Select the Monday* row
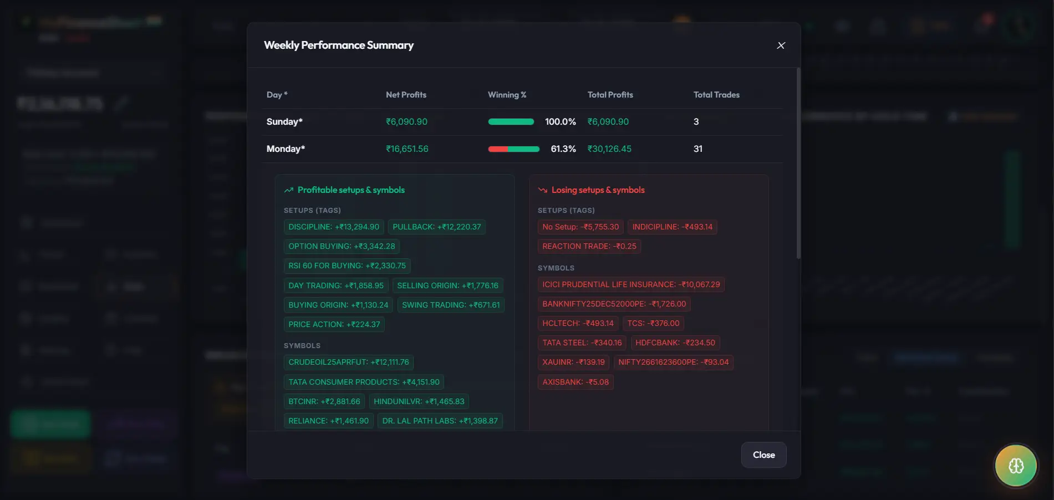Screen dimensions: 1054x500 pyautogui.click(x=522, y=149)
